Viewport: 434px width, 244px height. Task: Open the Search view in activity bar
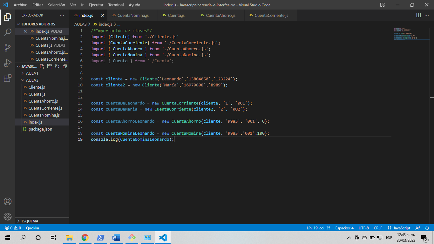click(x=8, y=32)
